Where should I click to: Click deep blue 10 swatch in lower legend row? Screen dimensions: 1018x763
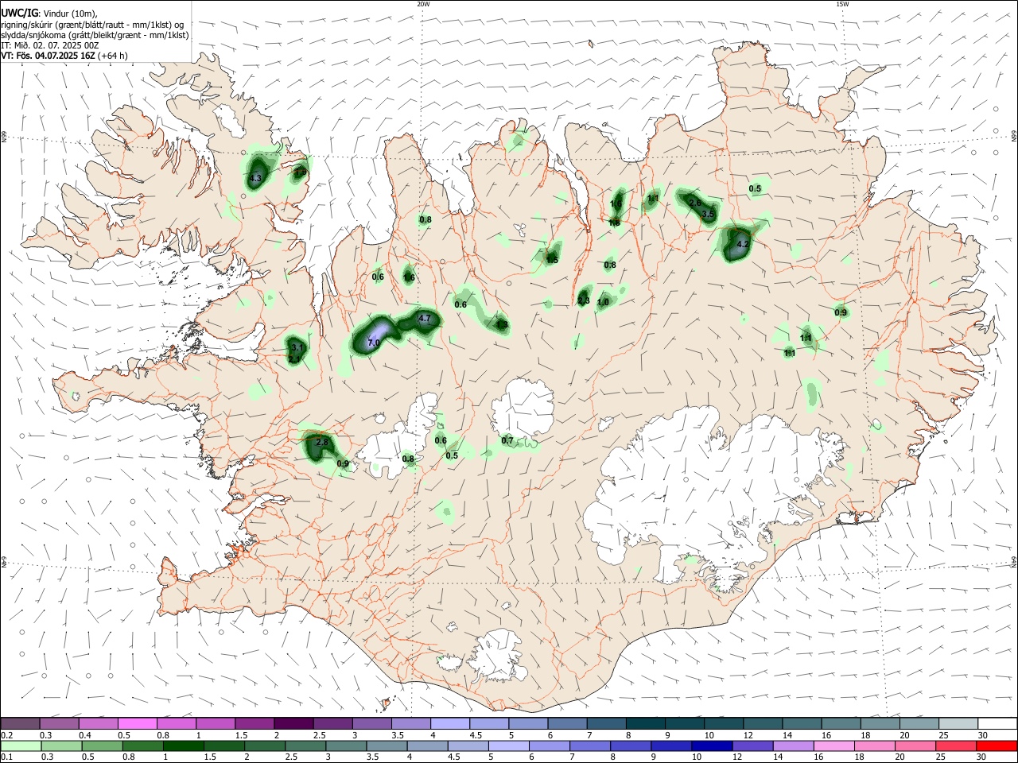click(x=713, y=746)
